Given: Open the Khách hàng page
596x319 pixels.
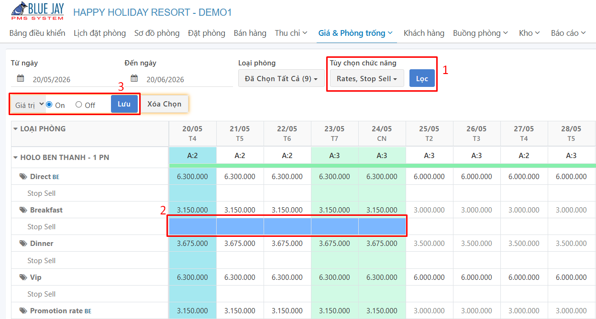Looking at the screenshot, I should click(424, 33).
